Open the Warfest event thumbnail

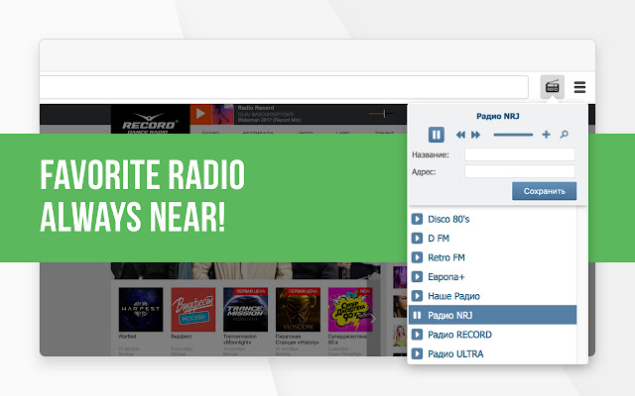pos(141,310)
